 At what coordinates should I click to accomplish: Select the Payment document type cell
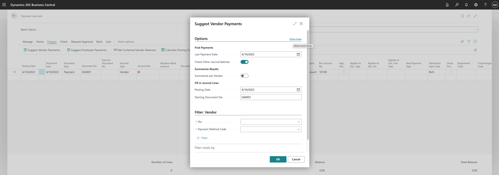pyautogui.click(x=71, y=72)
